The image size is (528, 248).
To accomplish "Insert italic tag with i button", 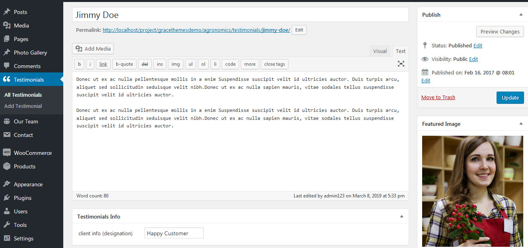I will 90,64.
